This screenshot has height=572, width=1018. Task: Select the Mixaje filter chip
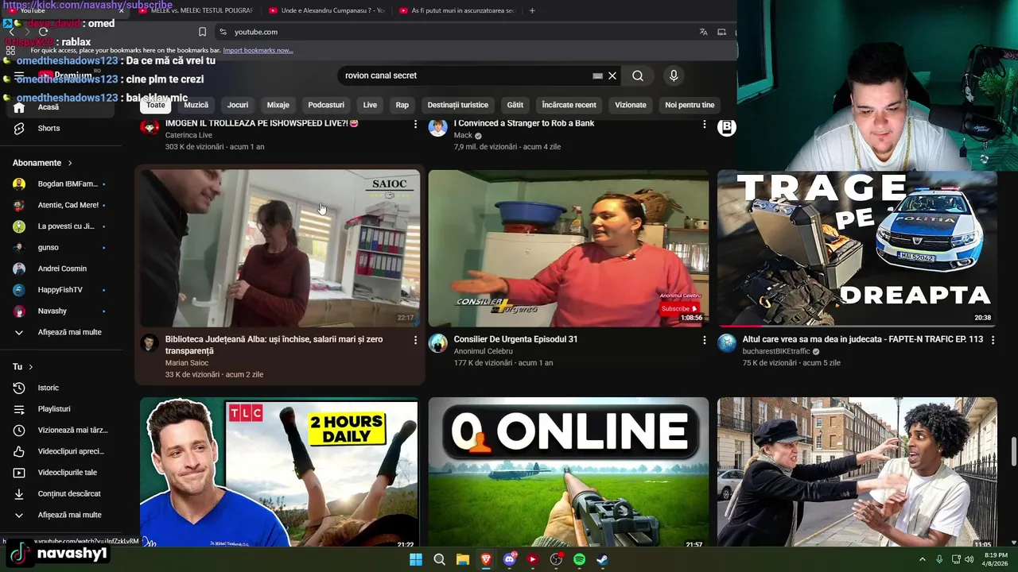pyautogui.click(x=278, y=105)
